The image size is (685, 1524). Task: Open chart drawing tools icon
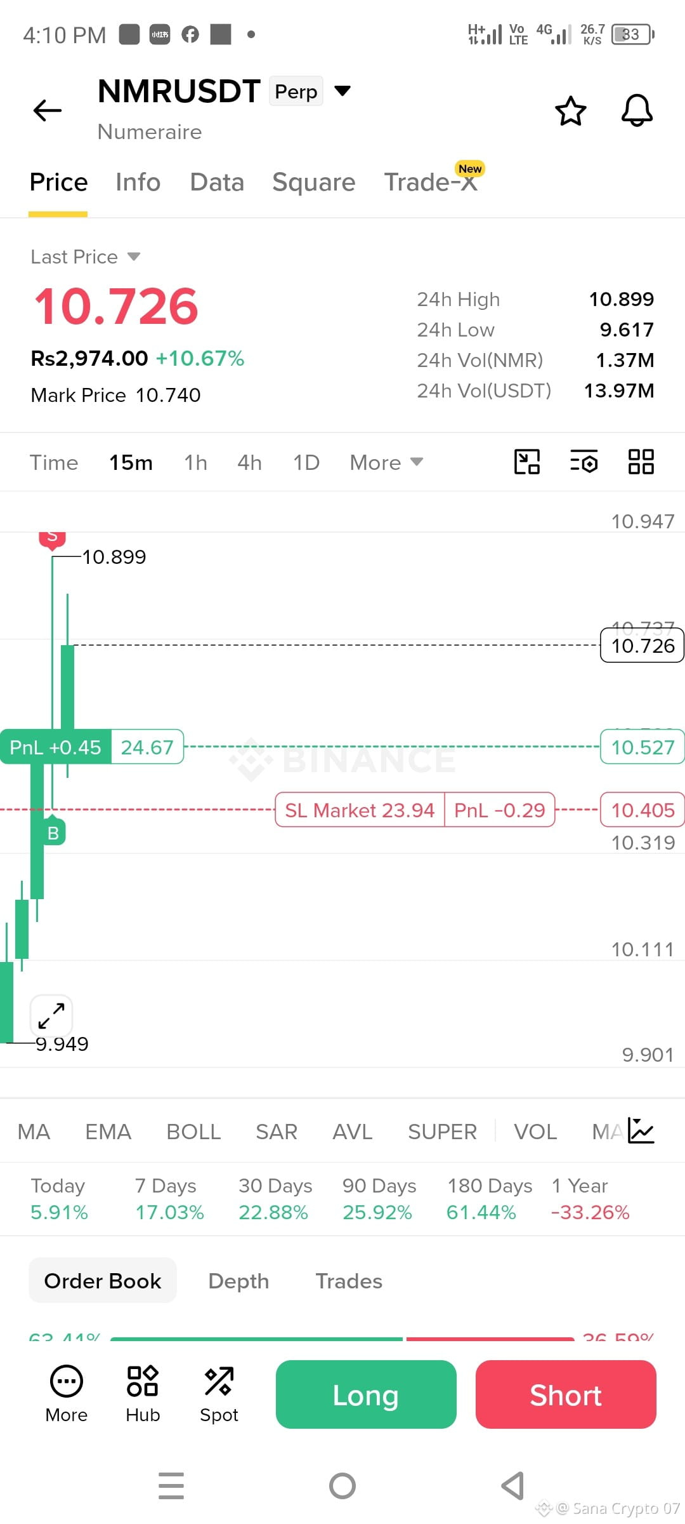pos(526,462)
